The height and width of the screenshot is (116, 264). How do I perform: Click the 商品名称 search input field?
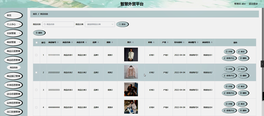[x=58, y=24]
